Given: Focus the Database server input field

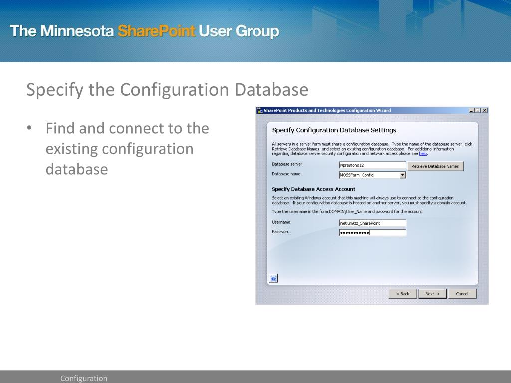Looking at the screenshot, I should click(372, 165).
